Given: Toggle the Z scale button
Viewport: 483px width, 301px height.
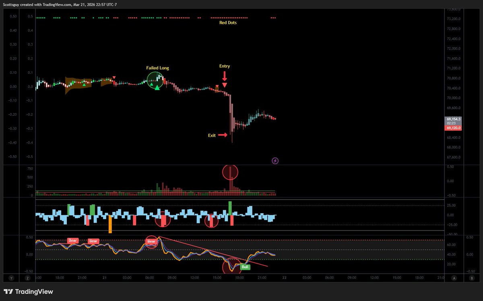Looking at the screenshot, I should 27,278.
